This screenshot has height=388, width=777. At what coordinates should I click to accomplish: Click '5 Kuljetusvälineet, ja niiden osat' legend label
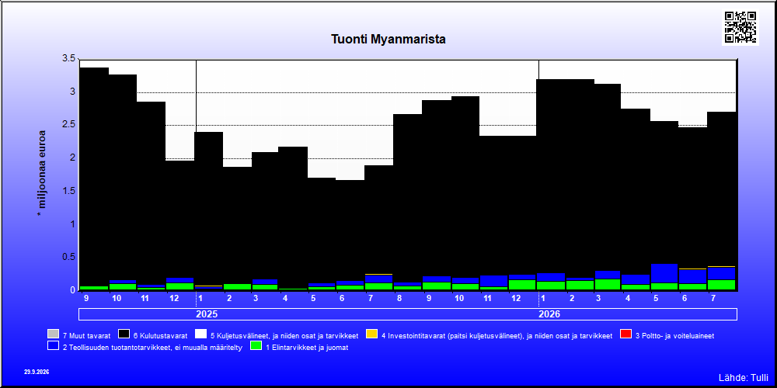[284, 335]
